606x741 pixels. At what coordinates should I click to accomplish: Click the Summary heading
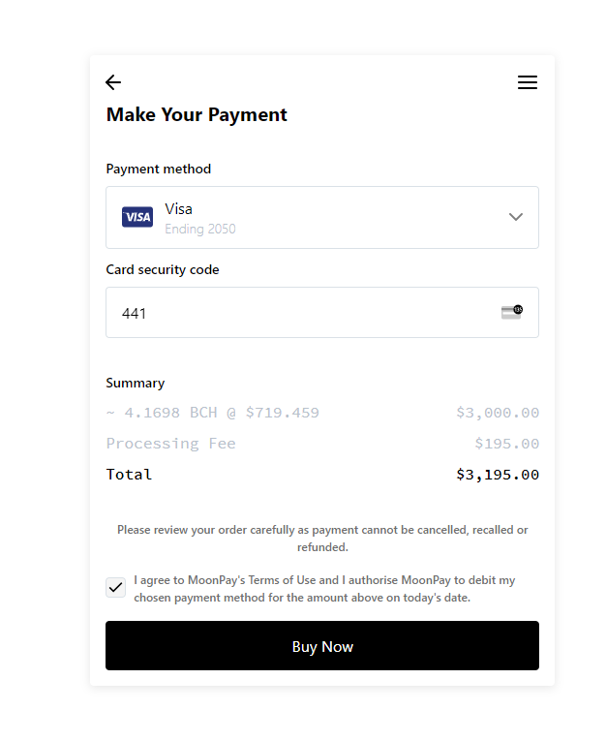pos(136,383)
